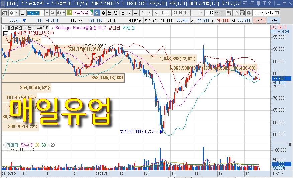Click the 상한선 upper band legend
The height and width of the screenshot is (178, 293).
click(114, 28)
